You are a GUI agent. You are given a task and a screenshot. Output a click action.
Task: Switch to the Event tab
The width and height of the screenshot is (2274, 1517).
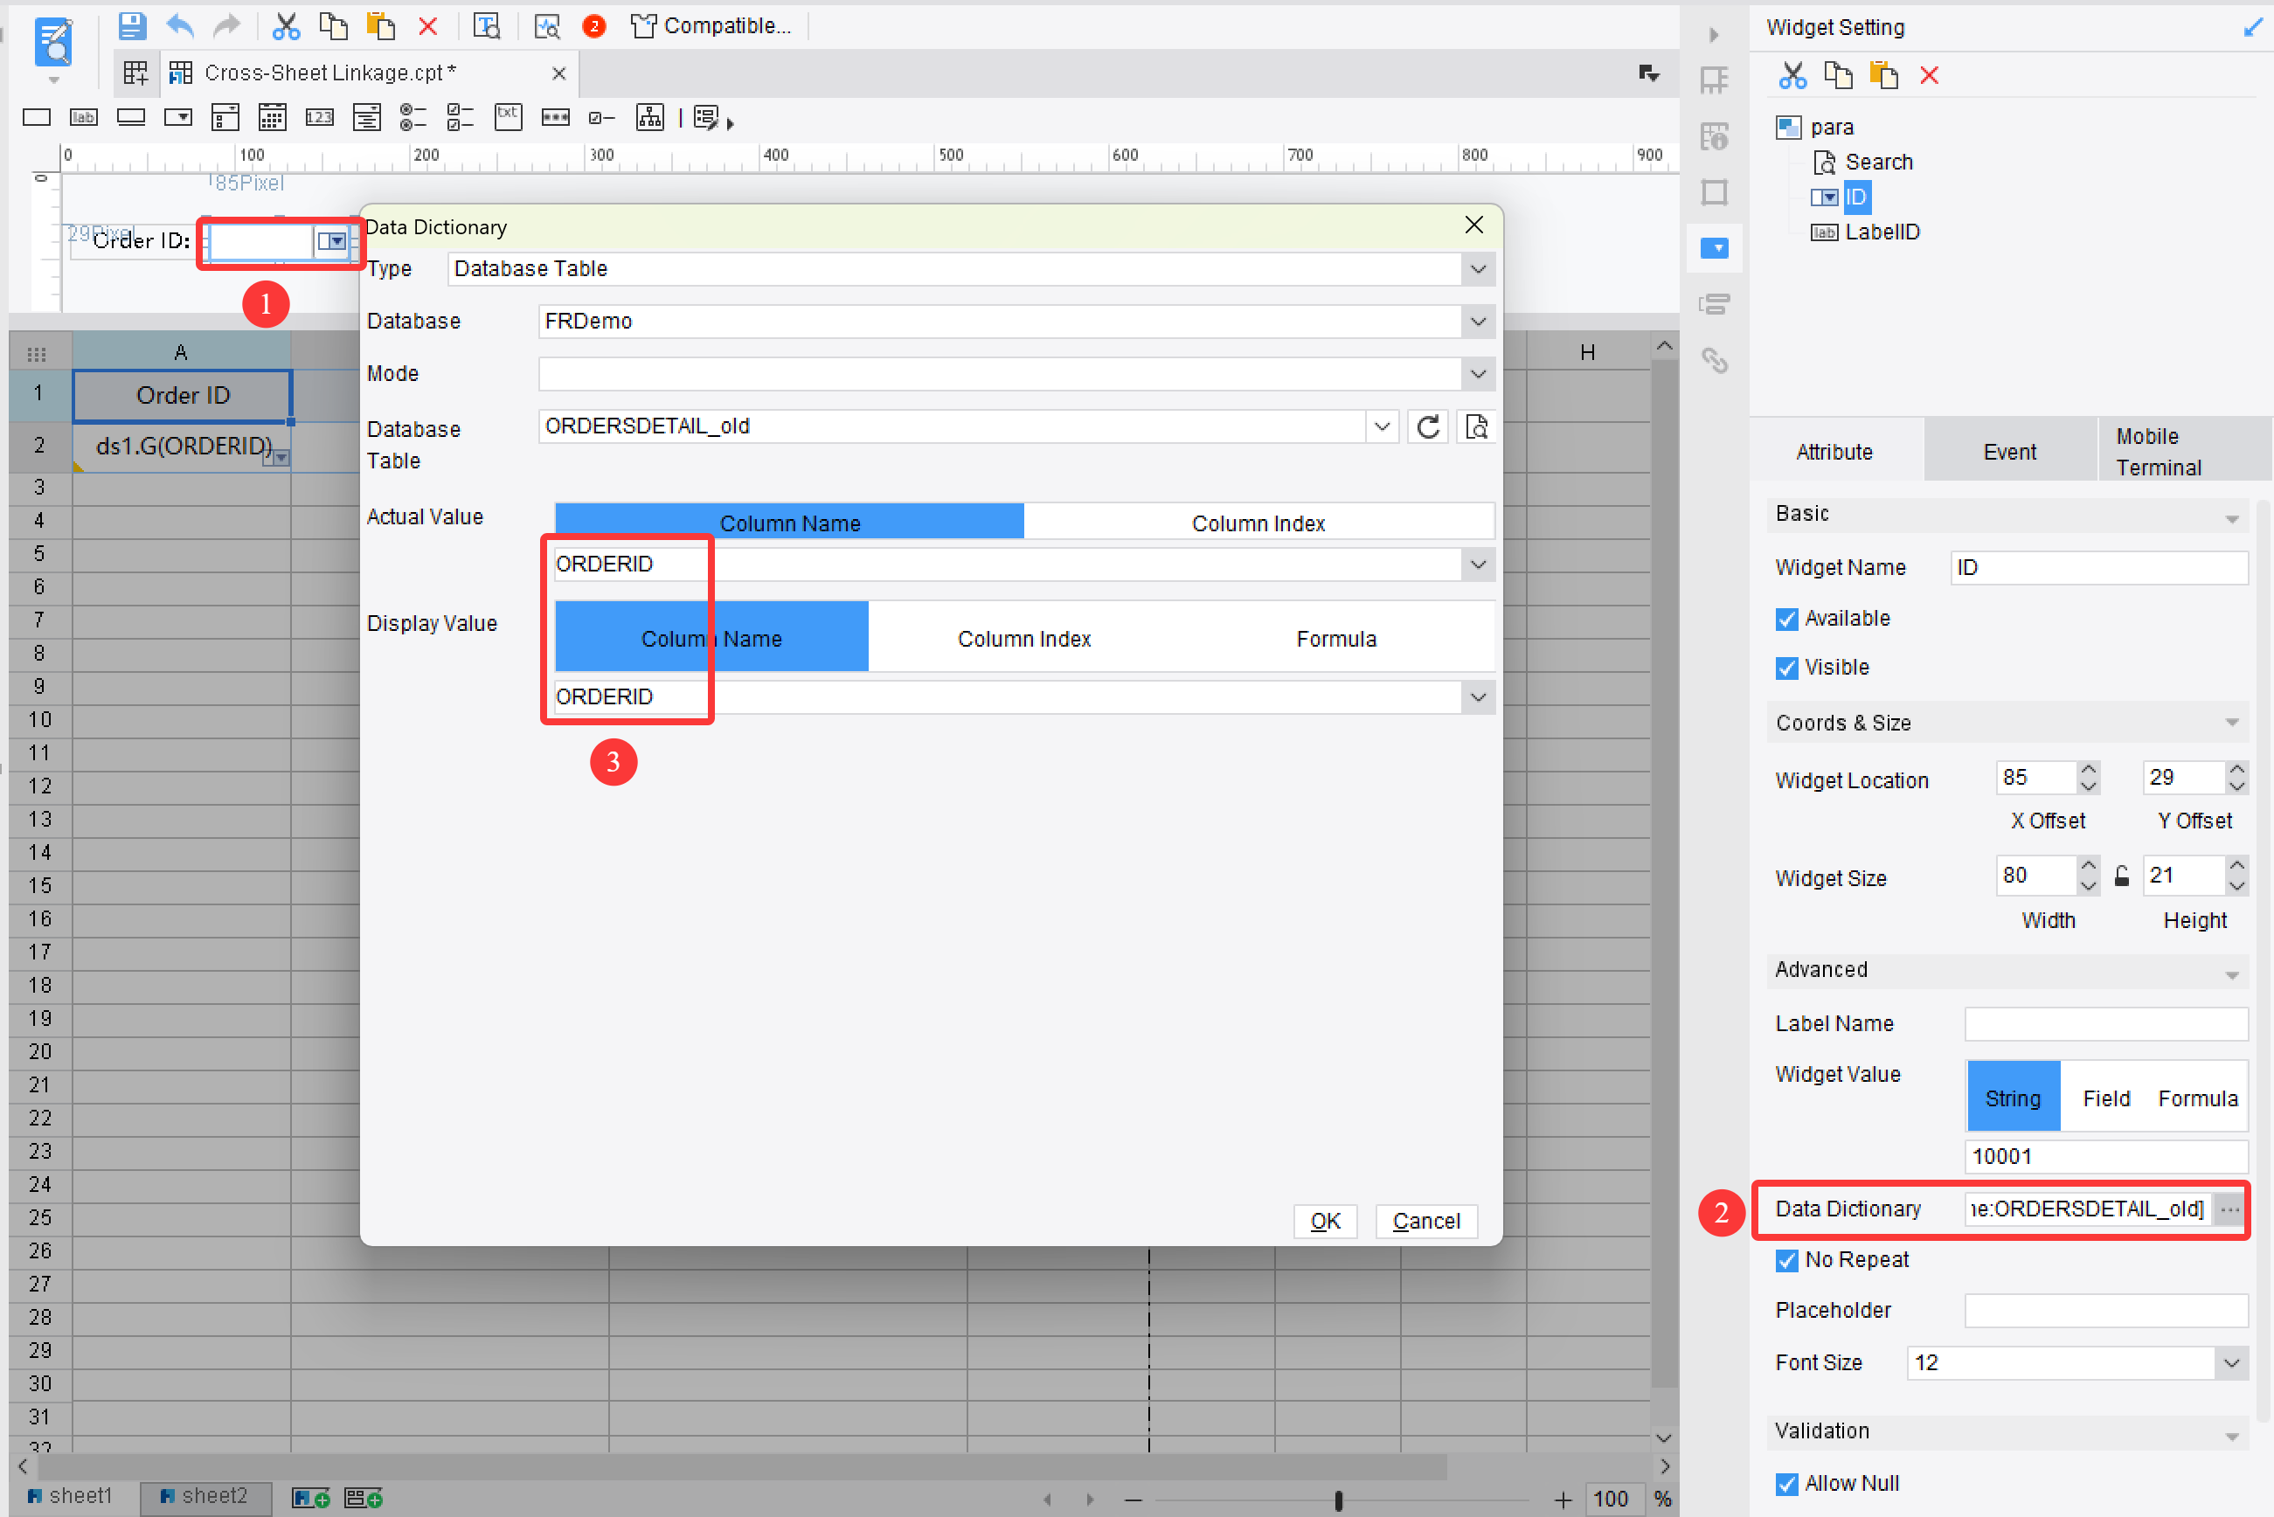[2009, 450]
